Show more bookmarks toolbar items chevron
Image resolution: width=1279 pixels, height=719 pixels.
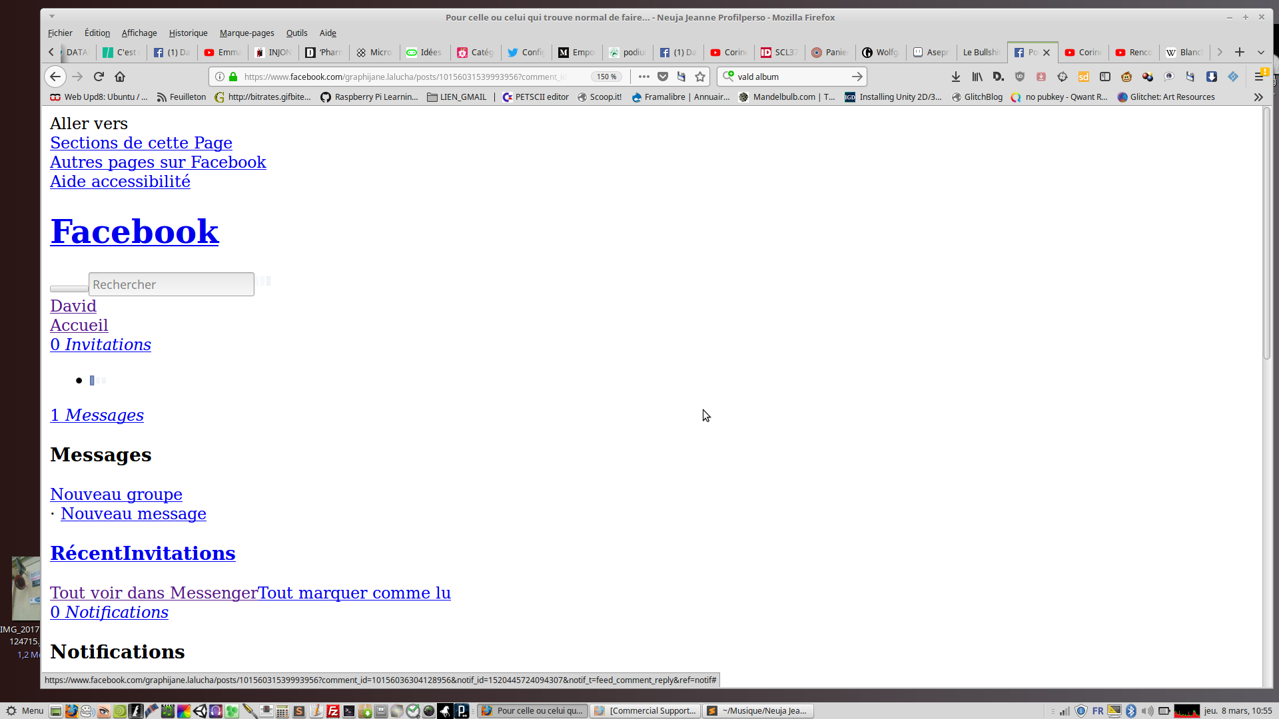tap(1258, 97)
